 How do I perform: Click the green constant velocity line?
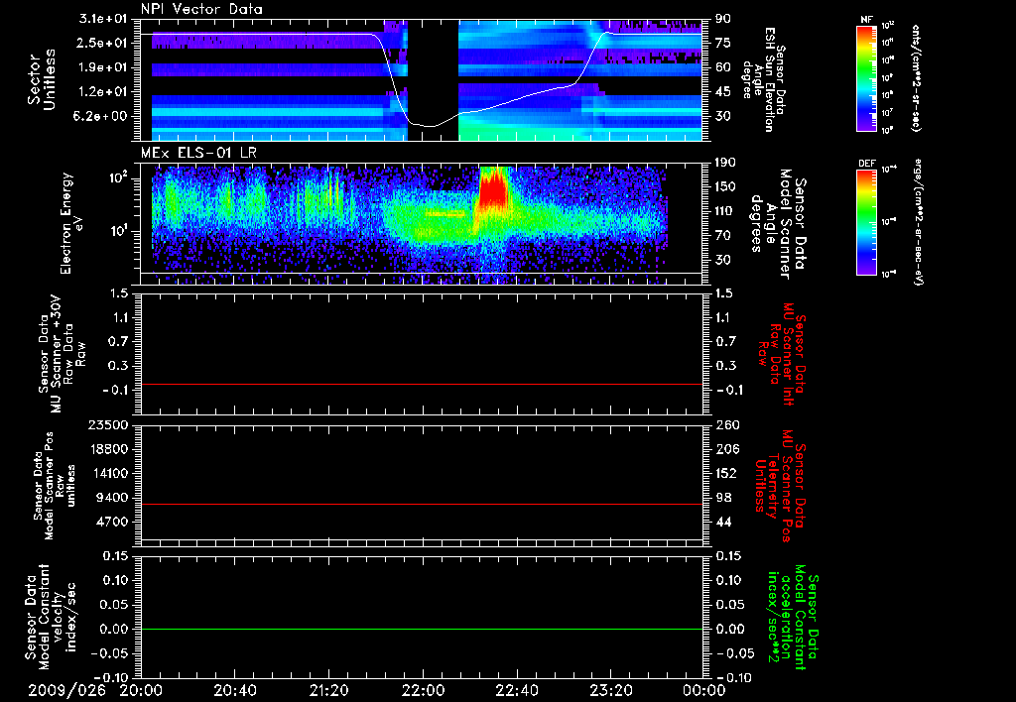click(422, 629)
